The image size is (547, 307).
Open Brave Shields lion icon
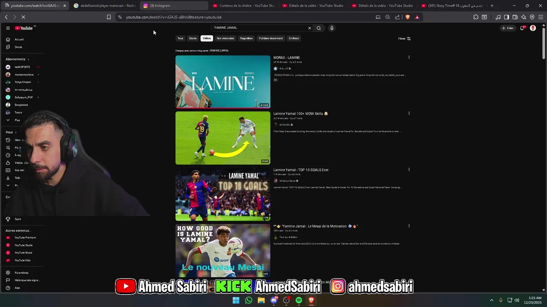(x=407, y=17)
